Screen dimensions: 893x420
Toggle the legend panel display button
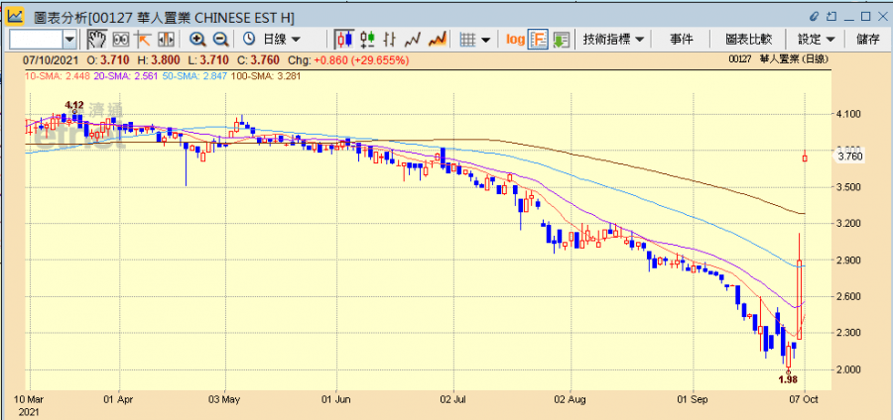click(538, 39)
